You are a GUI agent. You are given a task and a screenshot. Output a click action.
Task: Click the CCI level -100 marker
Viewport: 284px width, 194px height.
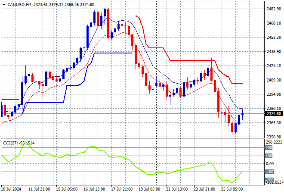[x=269, y=172]
